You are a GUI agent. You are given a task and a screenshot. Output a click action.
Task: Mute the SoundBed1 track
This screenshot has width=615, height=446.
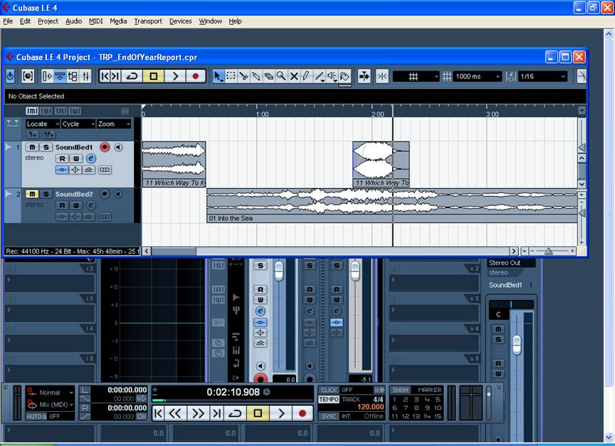pos(32,147)
